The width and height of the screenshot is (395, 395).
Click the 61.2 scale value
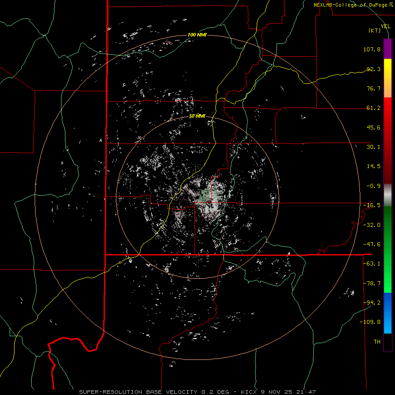point(373,108)
